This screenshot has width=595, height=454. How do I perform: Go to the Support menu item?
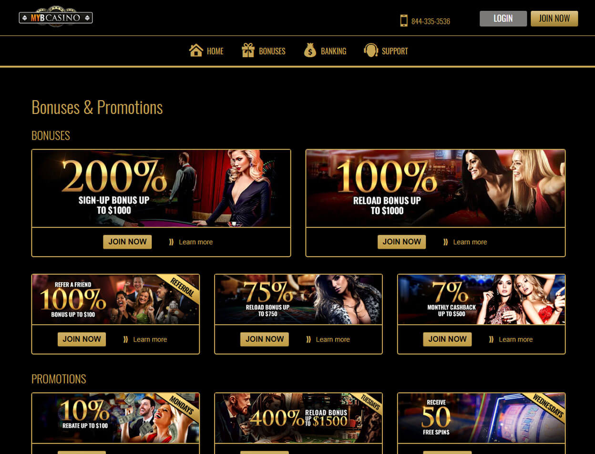(x=395, y=51)
